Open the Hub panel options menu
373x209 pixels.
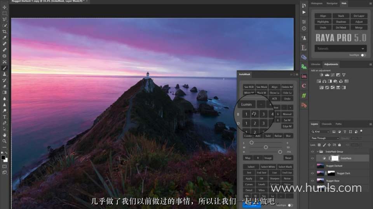tap(370, 3)
